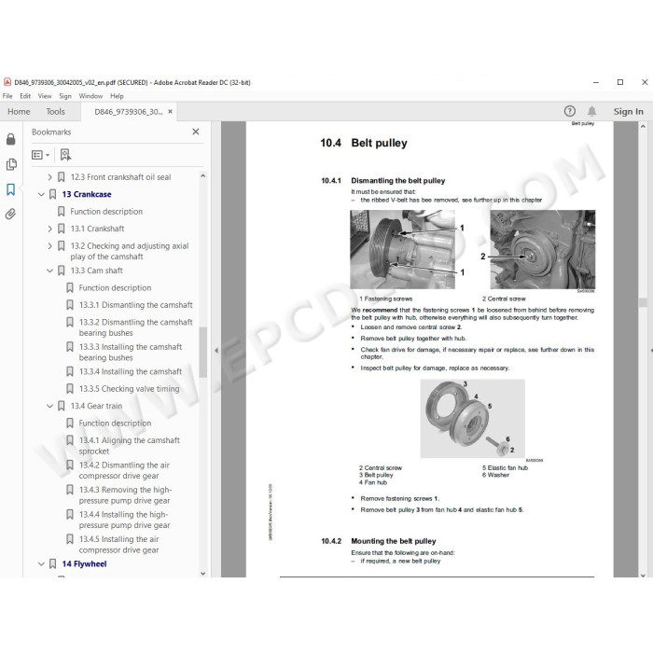Open the Help menu
653x653 pixels.
[117, 96]
